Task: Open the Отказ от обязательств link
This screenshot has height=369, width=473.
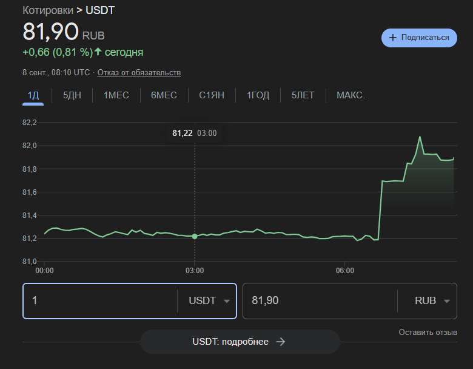Action: [x=139, y=72]
